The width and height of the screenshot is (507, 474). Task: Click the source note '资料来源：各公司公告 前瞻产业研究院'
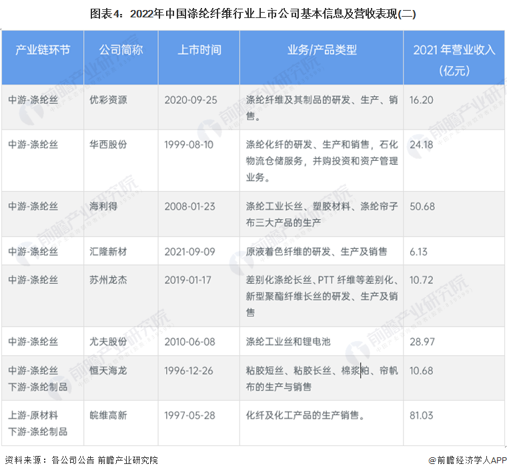pos(81,460)
